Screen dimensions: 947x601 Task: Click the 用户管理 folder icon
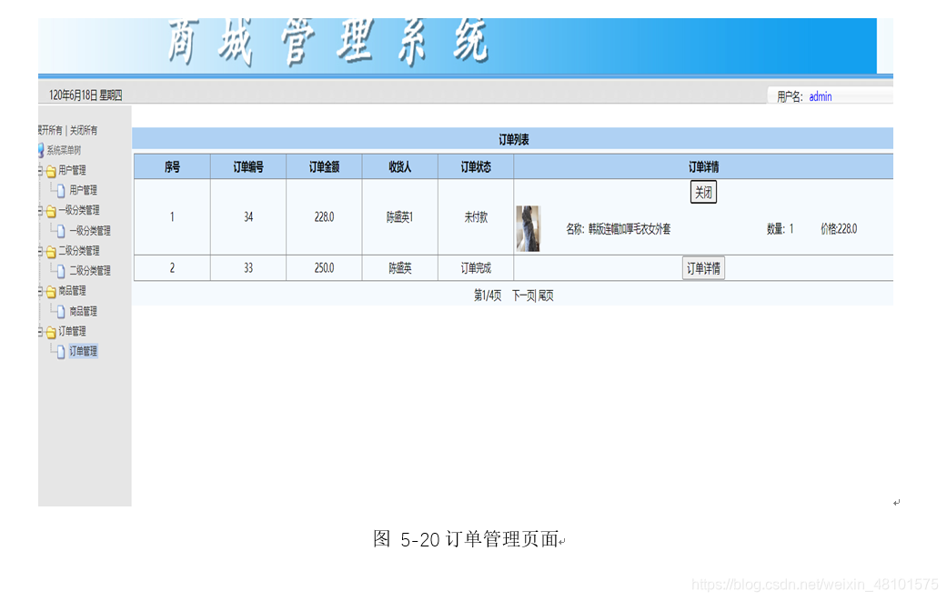click(49, 169)
